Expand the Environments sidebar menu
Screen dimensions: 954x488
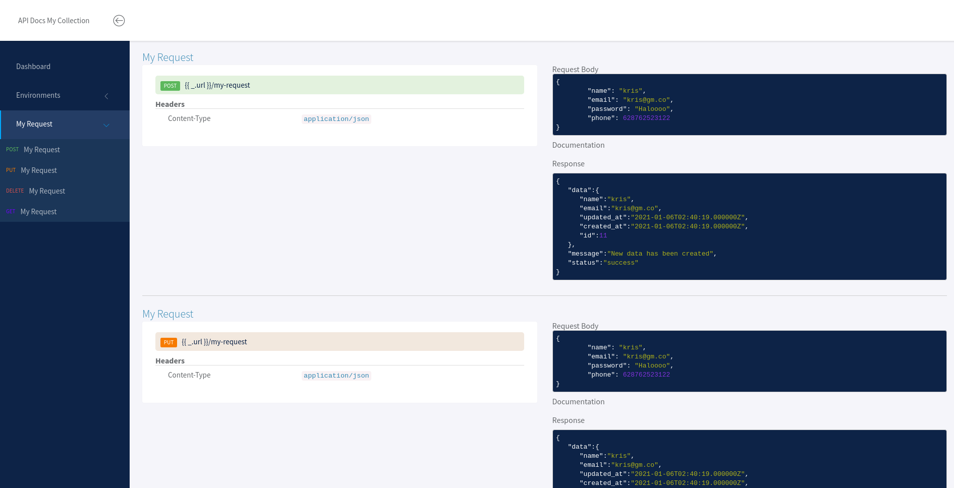coord(65,95)
